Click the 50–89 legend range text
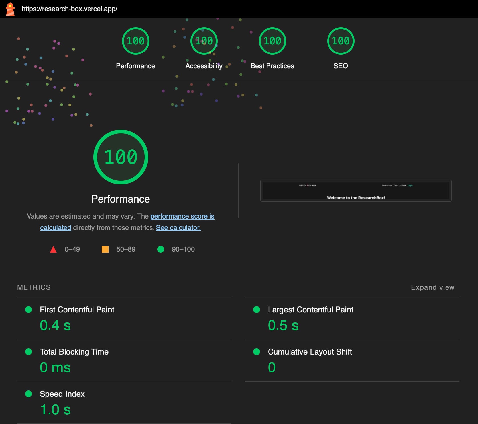478x424 pixels. pos(126,249)
